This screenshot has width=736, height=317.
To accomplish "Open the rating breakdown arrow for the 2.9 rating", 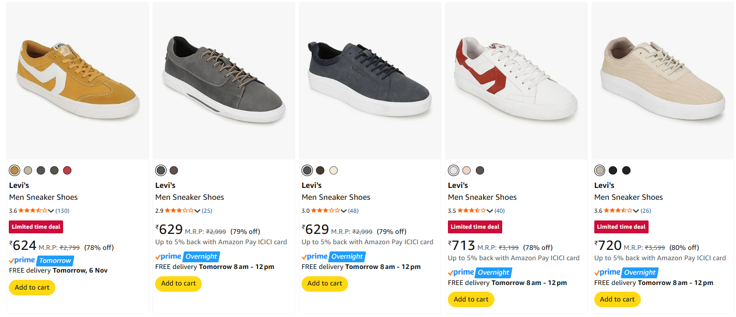I will [197, 211].
